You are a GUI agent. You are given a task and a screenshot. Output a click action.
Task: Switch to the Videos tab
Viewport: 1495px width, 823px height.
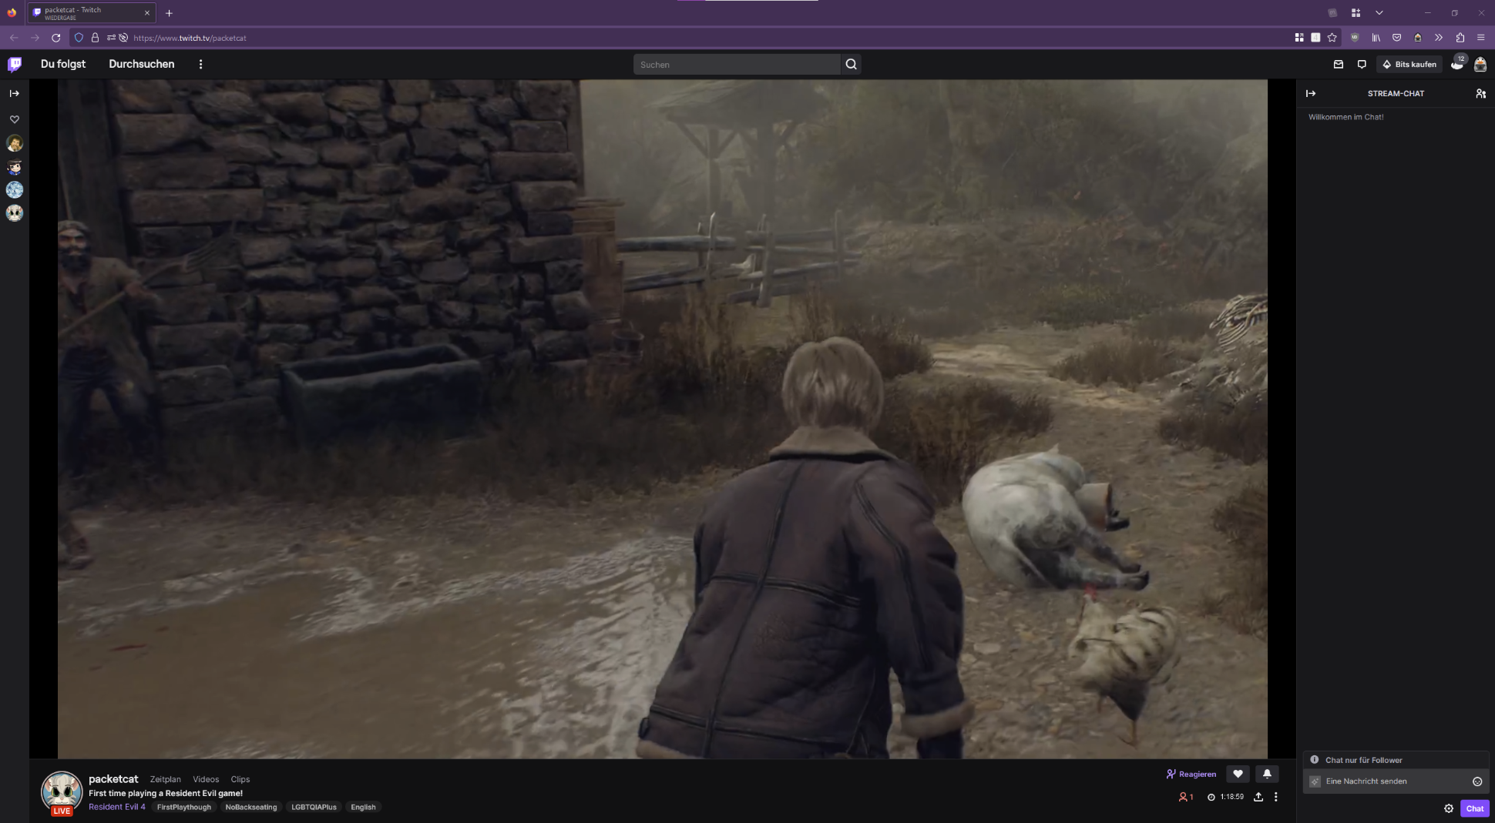[x=206, y=779]
